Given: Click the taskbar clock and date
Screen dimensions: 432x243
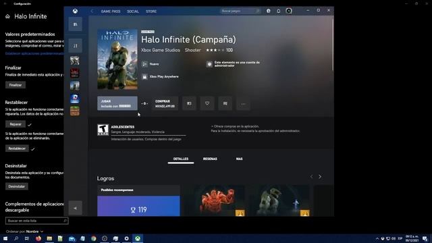Looking at the screenshot, I should [412, 238].
